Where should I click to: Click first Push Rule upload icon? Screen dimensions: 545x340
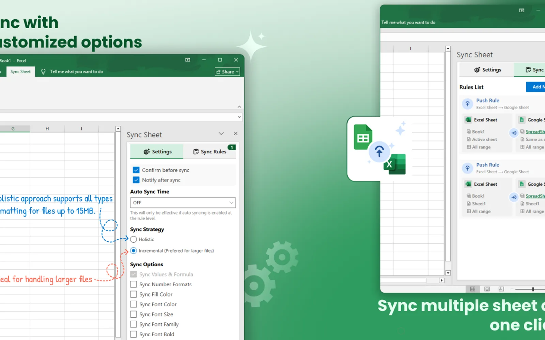click(468, 104)
